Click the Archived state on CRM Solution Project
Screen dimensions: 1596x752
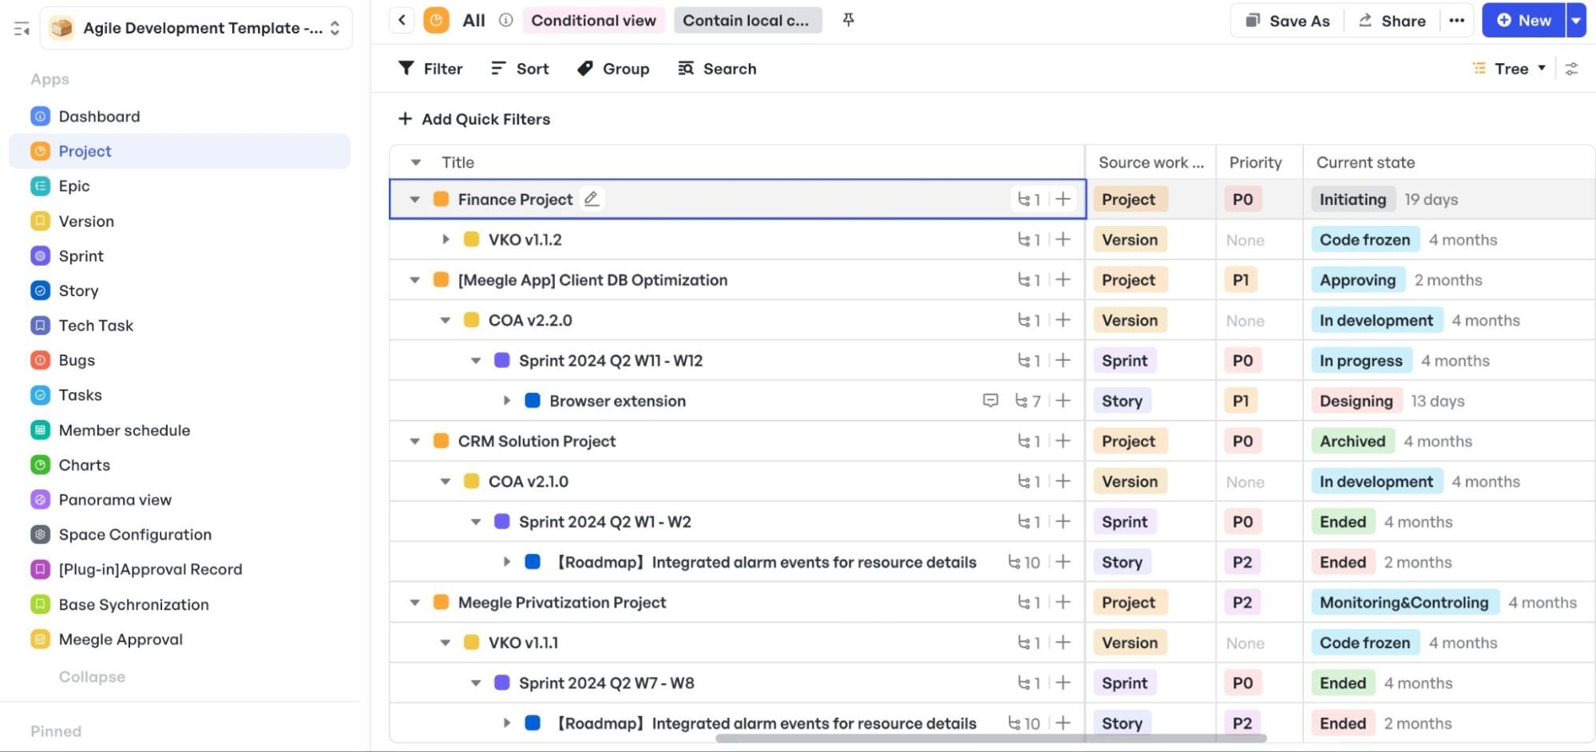(1352, 441)
